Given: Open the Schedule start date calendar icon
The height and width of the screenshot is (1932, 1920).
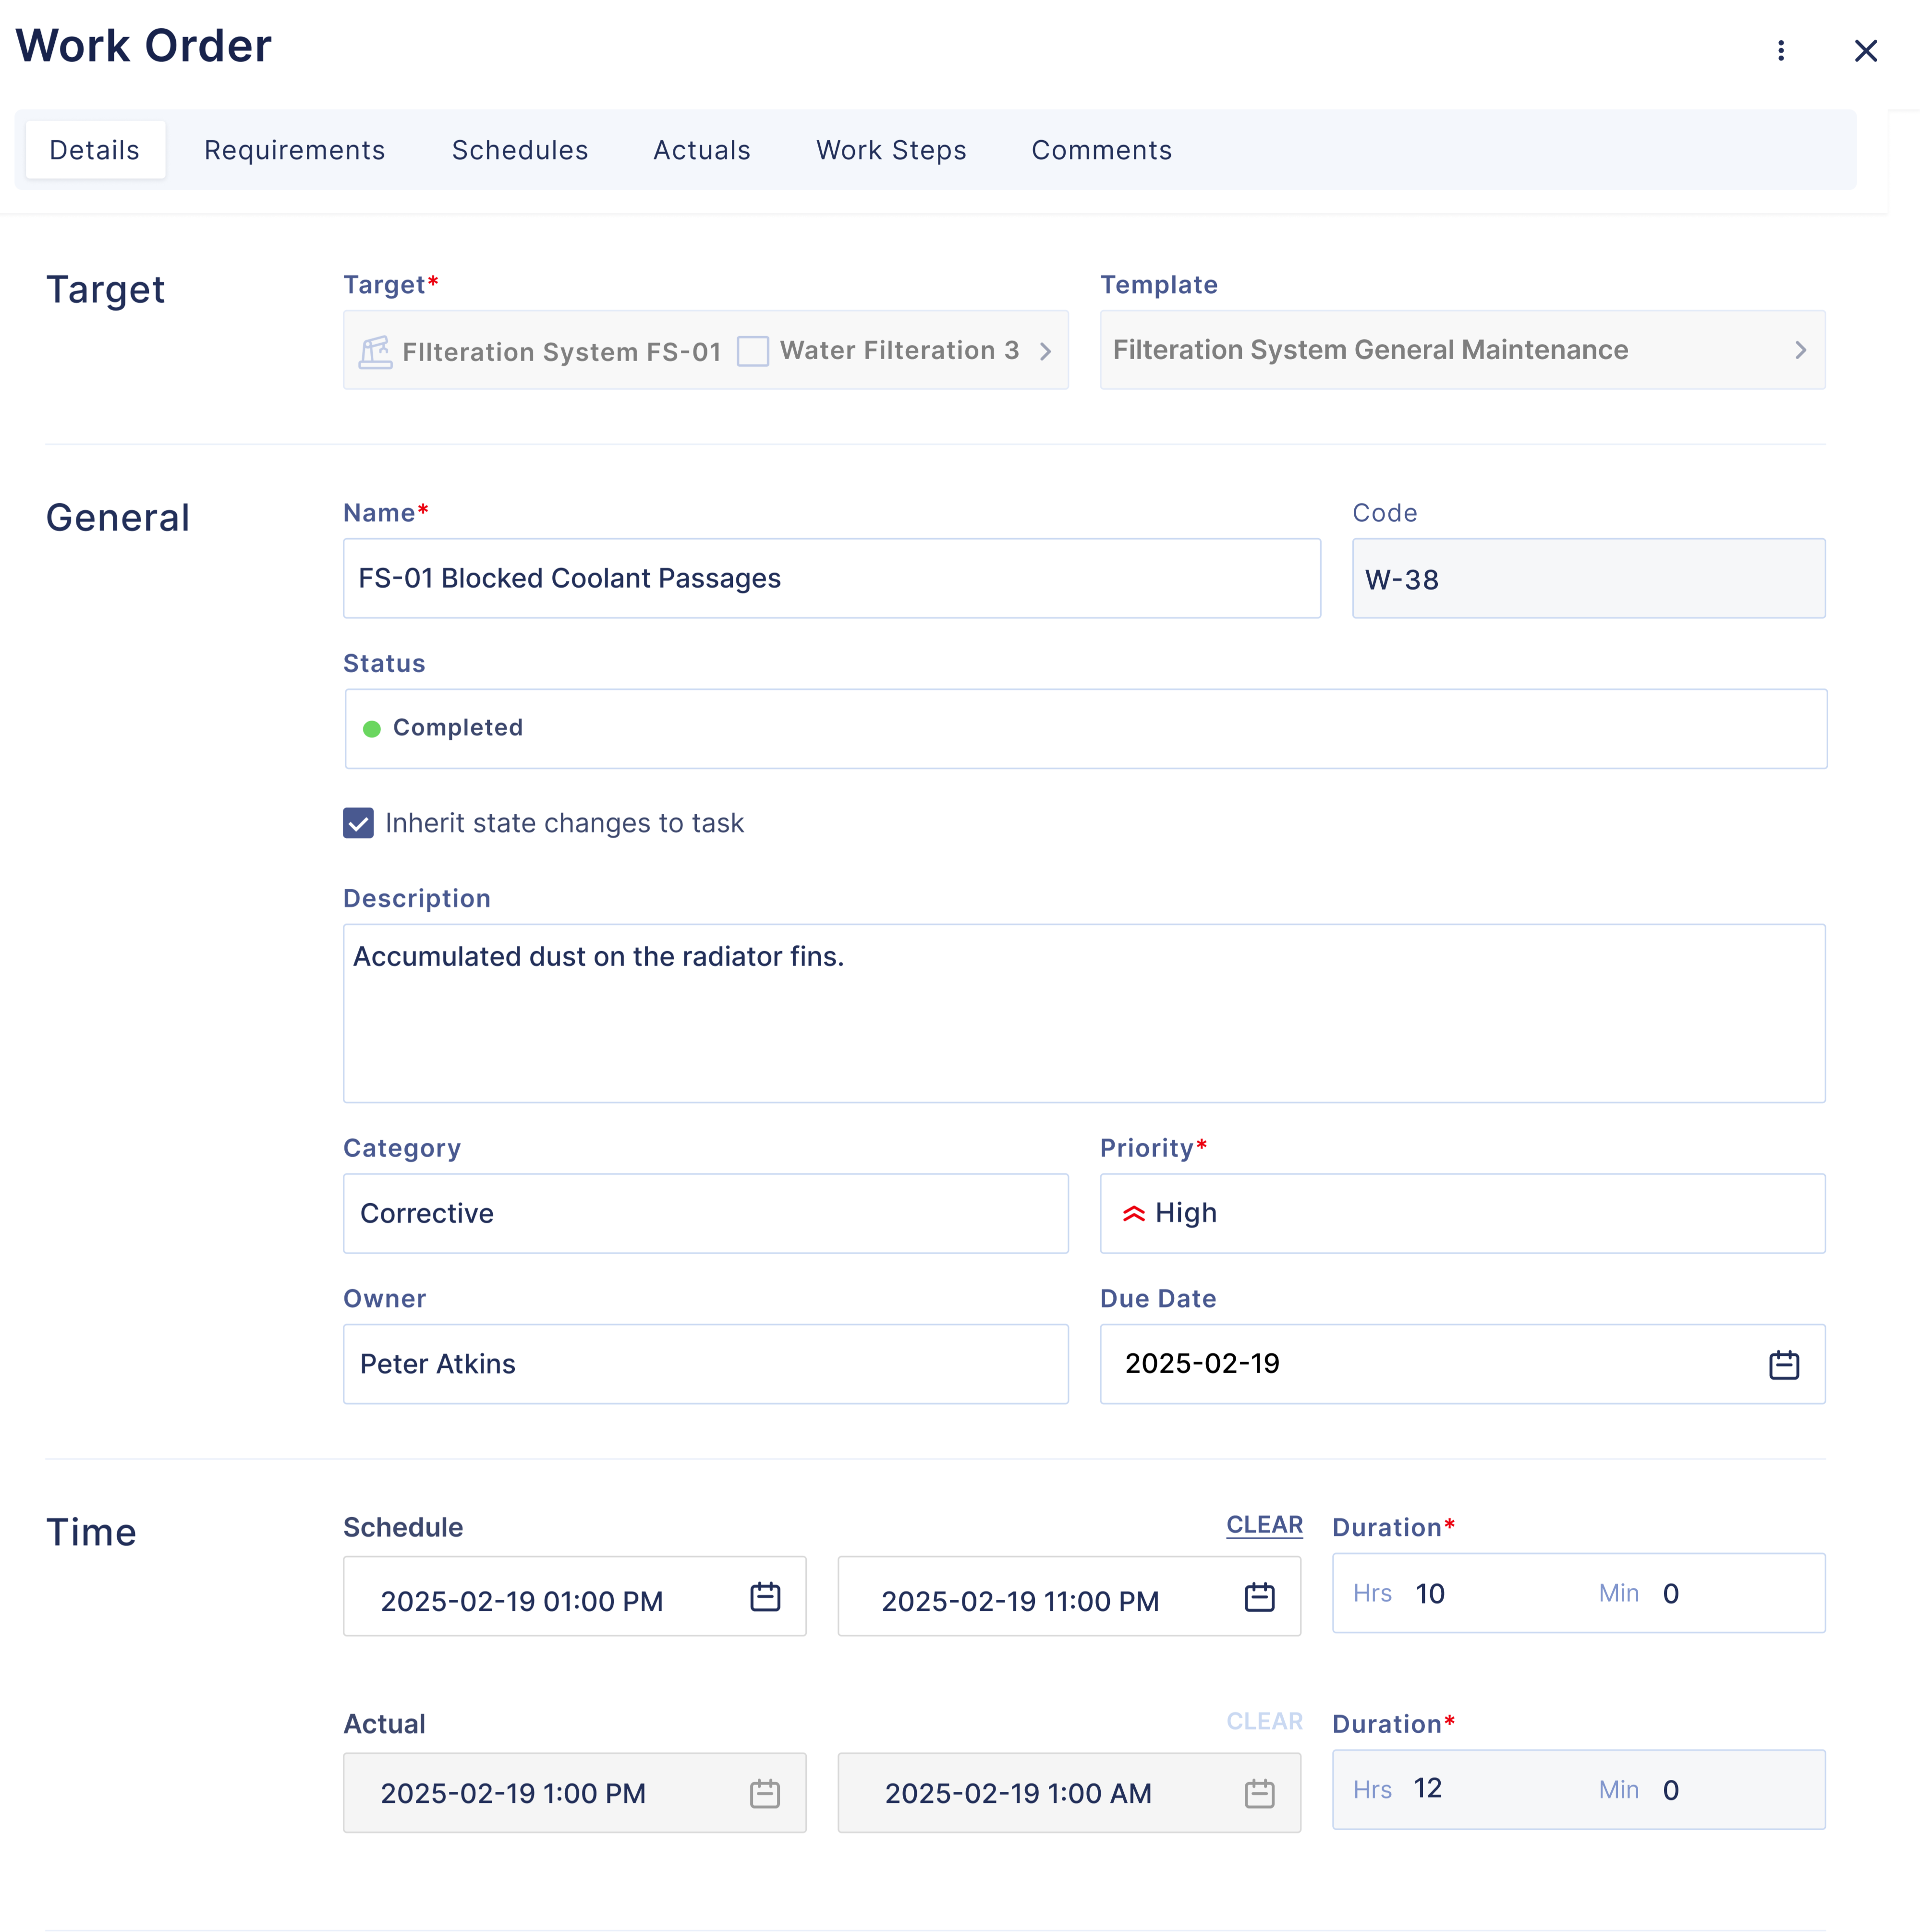Looking at the screenshot, I should pyautogui.click(x=765, y=1597).
